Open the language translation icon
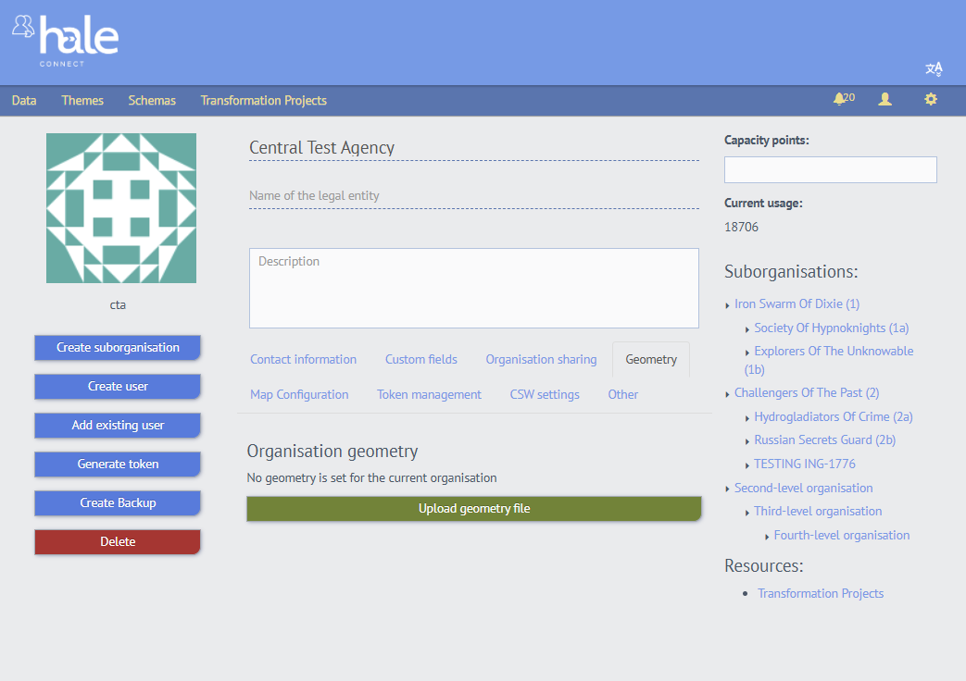 click(934, 69)
